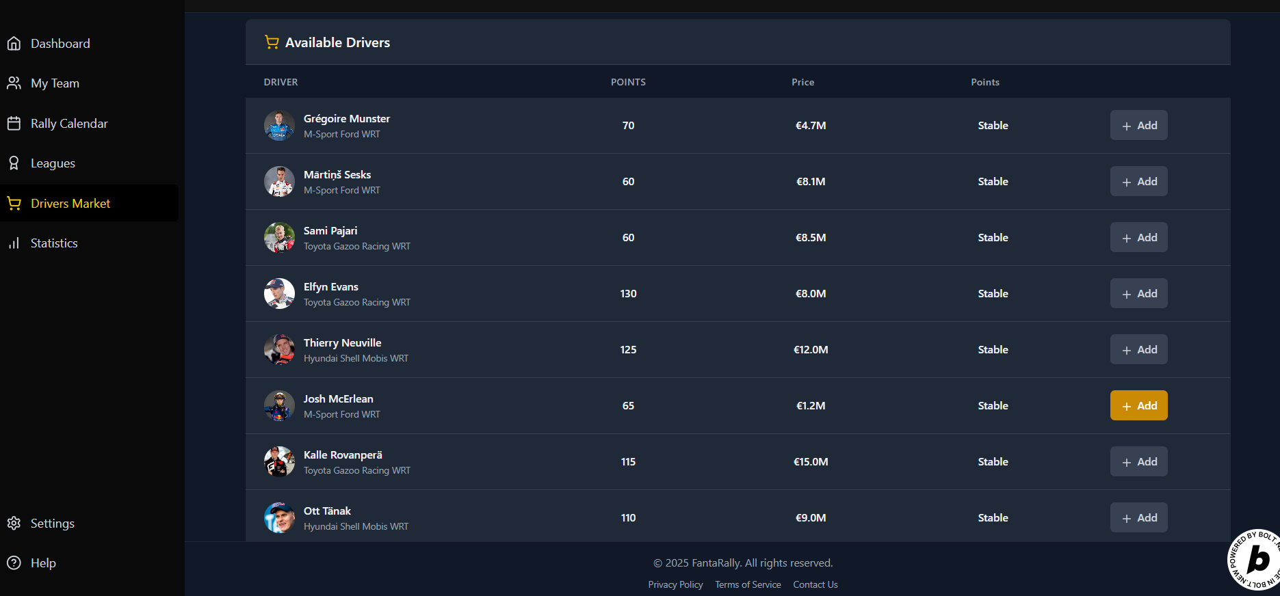Click Ott Tänak's avatar photo
The width and height of the screenshot is (1280, 596).
tap(279, 517)
